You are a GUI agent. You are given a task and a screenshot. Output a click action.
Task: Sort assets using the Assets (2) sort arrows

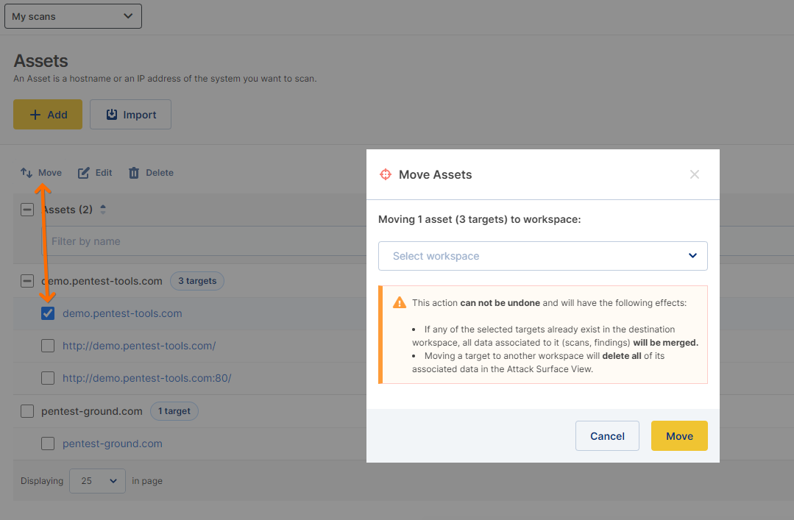[103, 210]
